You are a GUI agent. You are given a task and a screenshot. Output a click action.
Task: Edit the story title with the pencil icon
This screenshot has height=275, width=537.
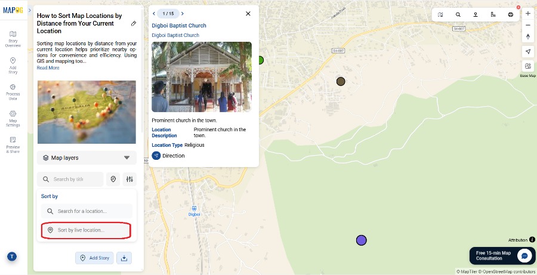tap(134, 24)
